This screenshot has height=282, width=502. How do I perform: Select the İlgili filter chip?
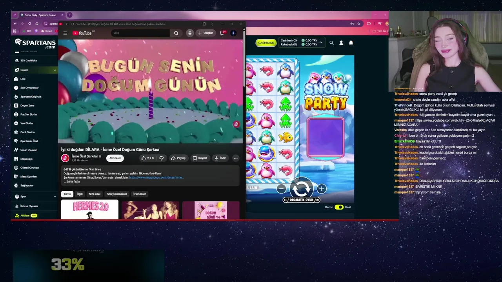pyautogui.click(x=80, y=194)
